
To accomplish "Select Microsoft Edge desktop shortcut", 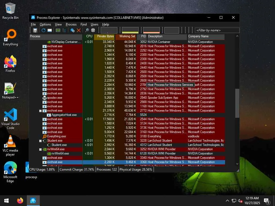I will click(10, 172).
